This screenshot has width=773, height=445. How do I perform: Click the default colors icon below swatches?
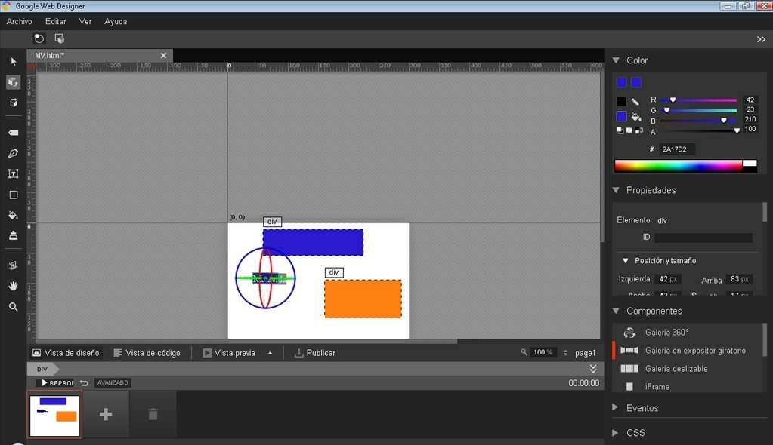click(x=620, y=130)
